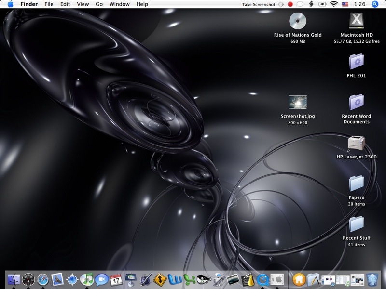Open the battery status menu
The height and width of the screenshot is (289, 386).
click(322, 4)
